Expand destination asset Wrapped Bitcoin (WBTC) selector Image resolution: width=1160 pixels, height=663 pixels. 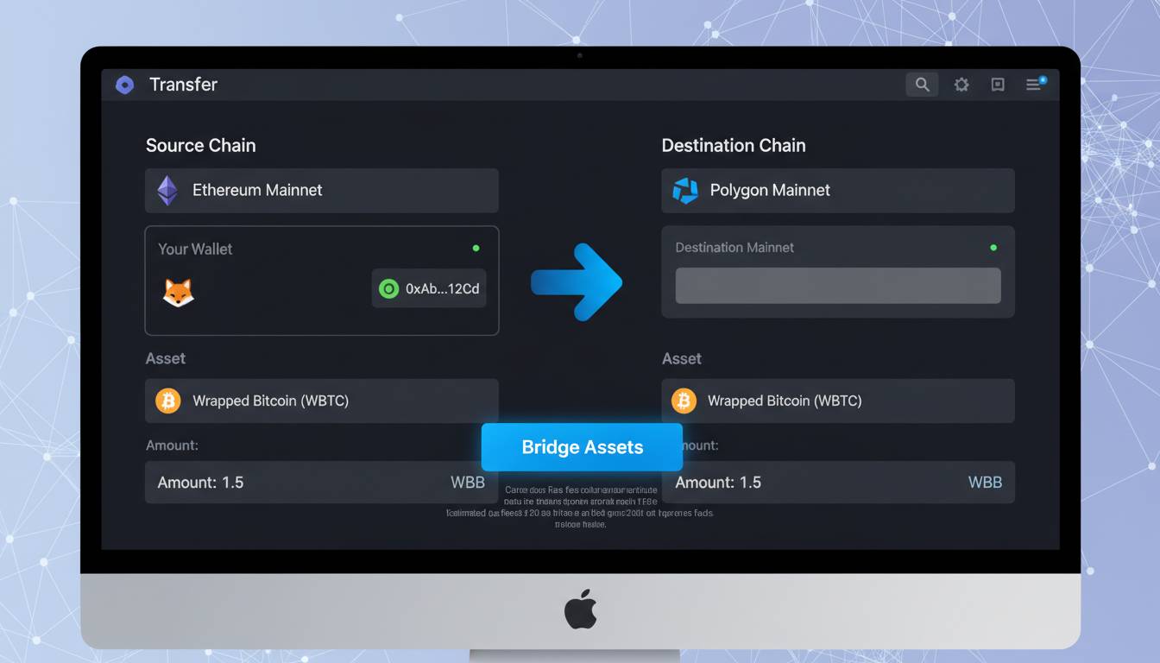837,401
